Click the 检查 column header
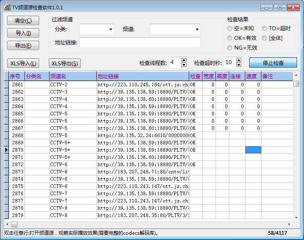 coord(196,76)
